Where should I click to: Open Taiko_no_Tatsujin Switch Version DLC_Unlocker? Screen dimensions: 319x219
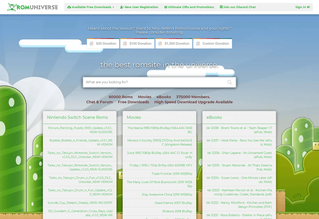tap(80, 155)
